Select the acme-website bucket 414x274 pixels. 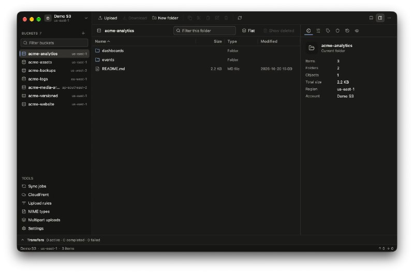click(x=54, y=104)
